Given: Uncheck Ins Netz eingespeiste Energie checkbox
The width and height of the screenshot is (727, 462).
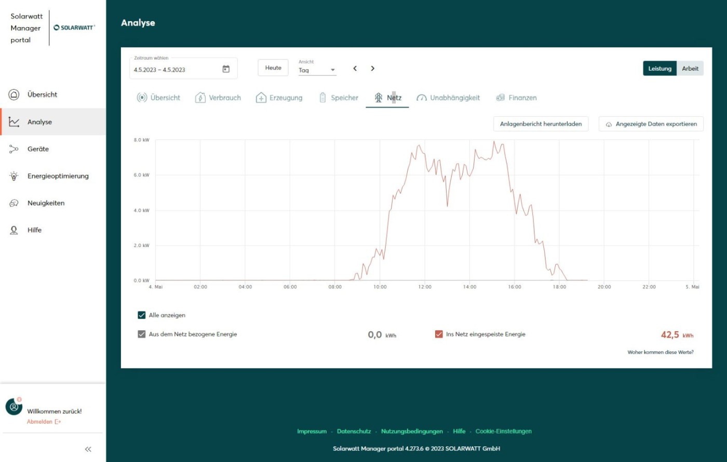Looking at the screenshot, I should [x=439, y=334].
